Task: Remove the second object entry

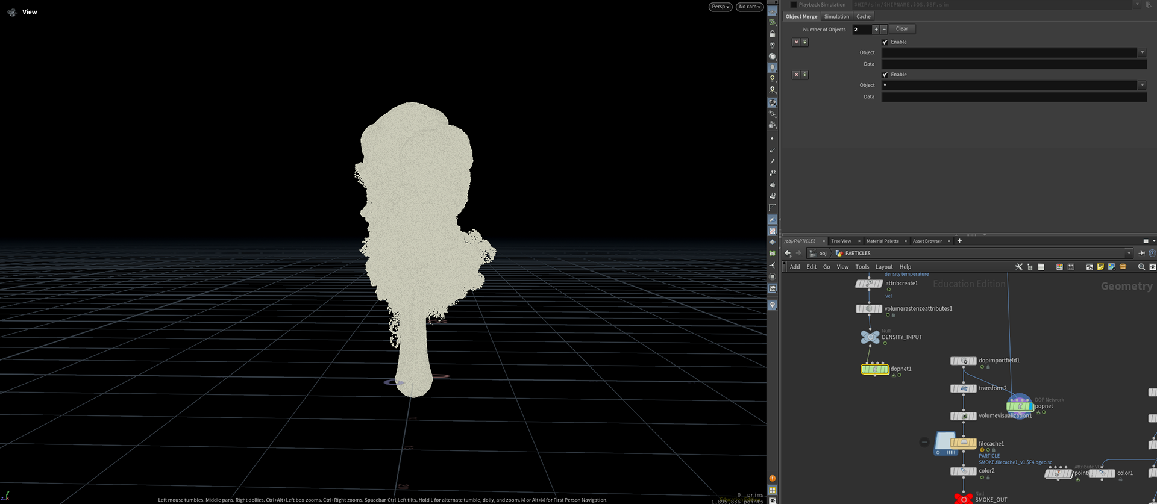Action: pyautogui.click(x=796, y=75)
